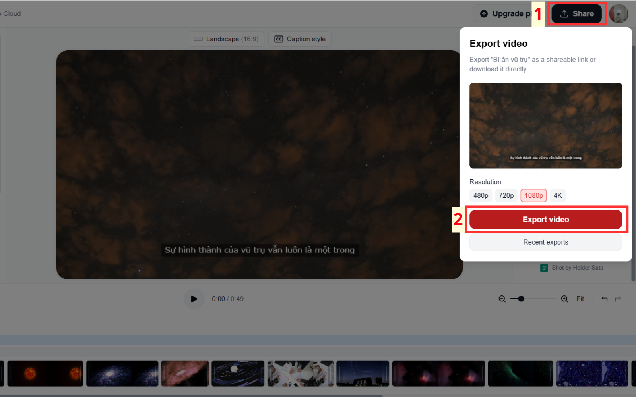Viewport: 636px width, 397px height.
Task: Select the red nebula clip
Action: click(438, 374)
